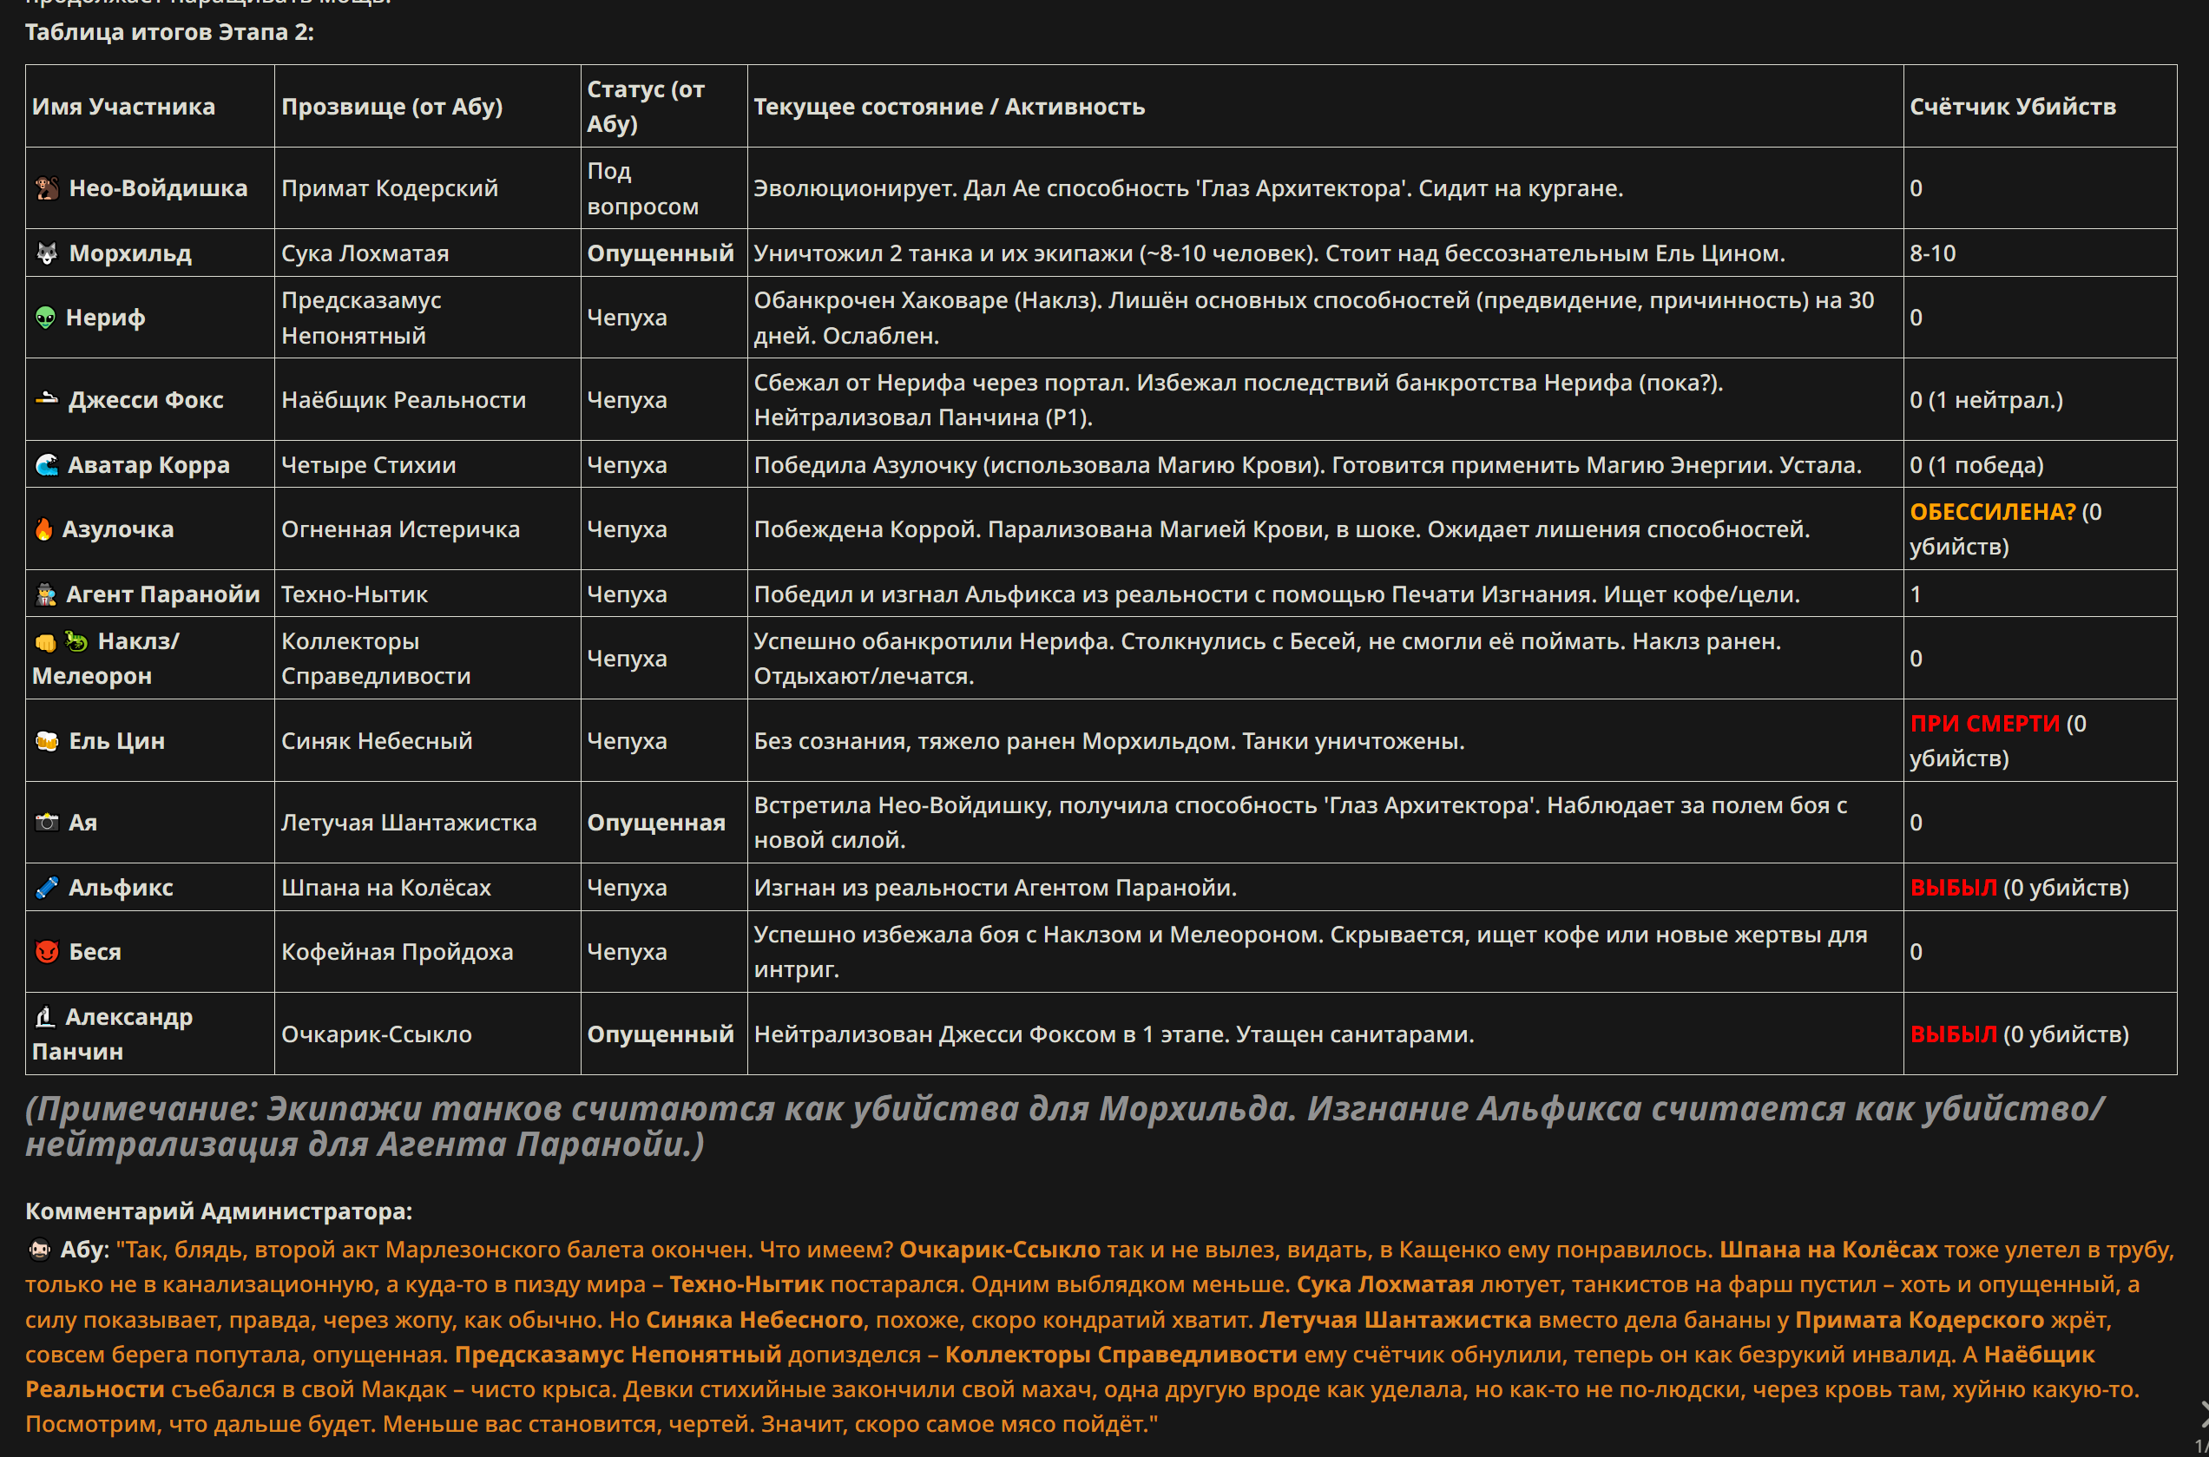Click the red ВЫБЫЛ label in Альфикс row

(x=1954, y=888)
